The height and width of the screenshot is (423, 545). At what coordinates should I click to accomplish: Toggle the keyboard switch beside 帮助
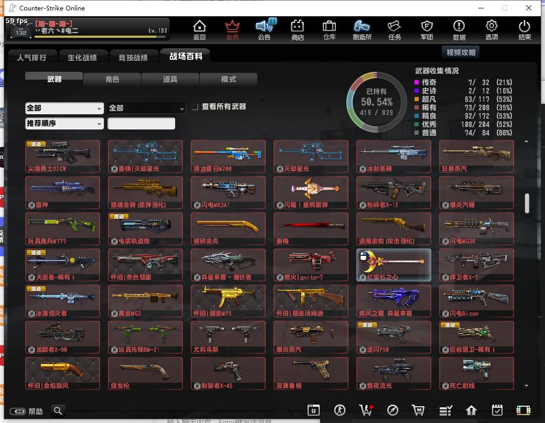(x=18, y=411)
